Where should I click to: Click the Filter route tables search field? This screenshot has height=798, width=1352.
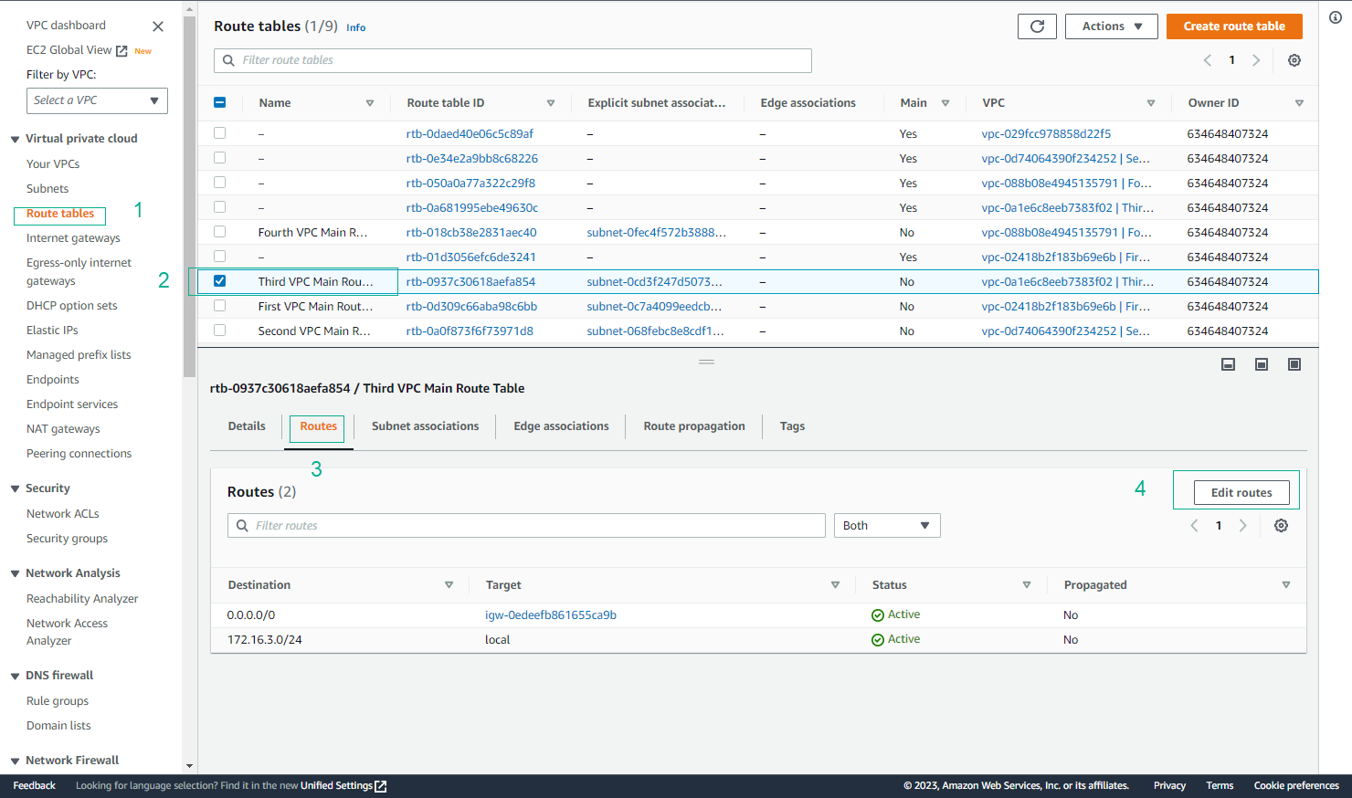(x=512, y=60)
